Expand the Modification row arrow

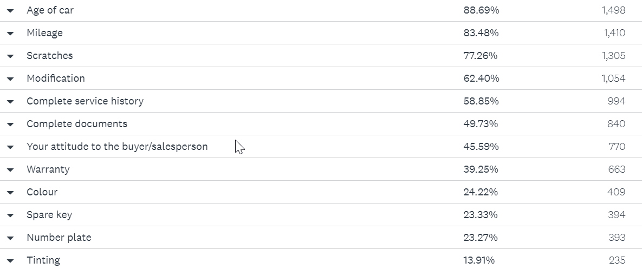(x=10, y=79)
